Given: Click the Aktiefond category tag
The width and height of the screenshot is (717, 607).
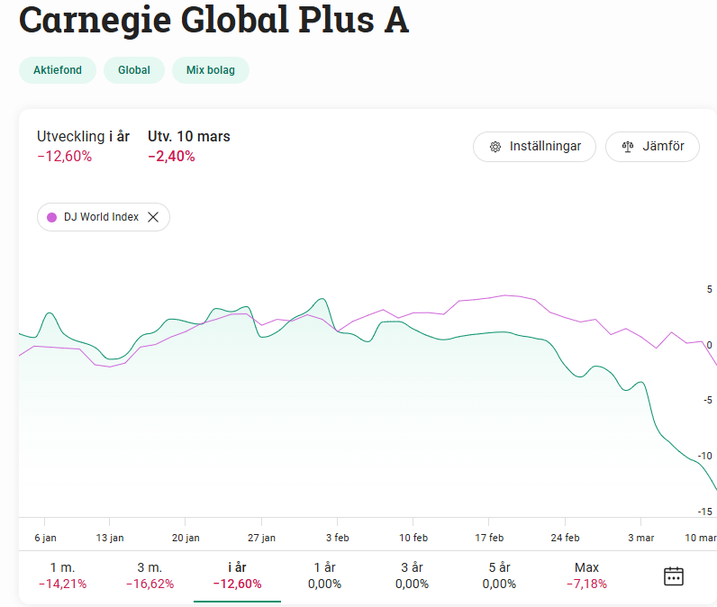Looking at the screenshot, I should [x=58, y=70].
